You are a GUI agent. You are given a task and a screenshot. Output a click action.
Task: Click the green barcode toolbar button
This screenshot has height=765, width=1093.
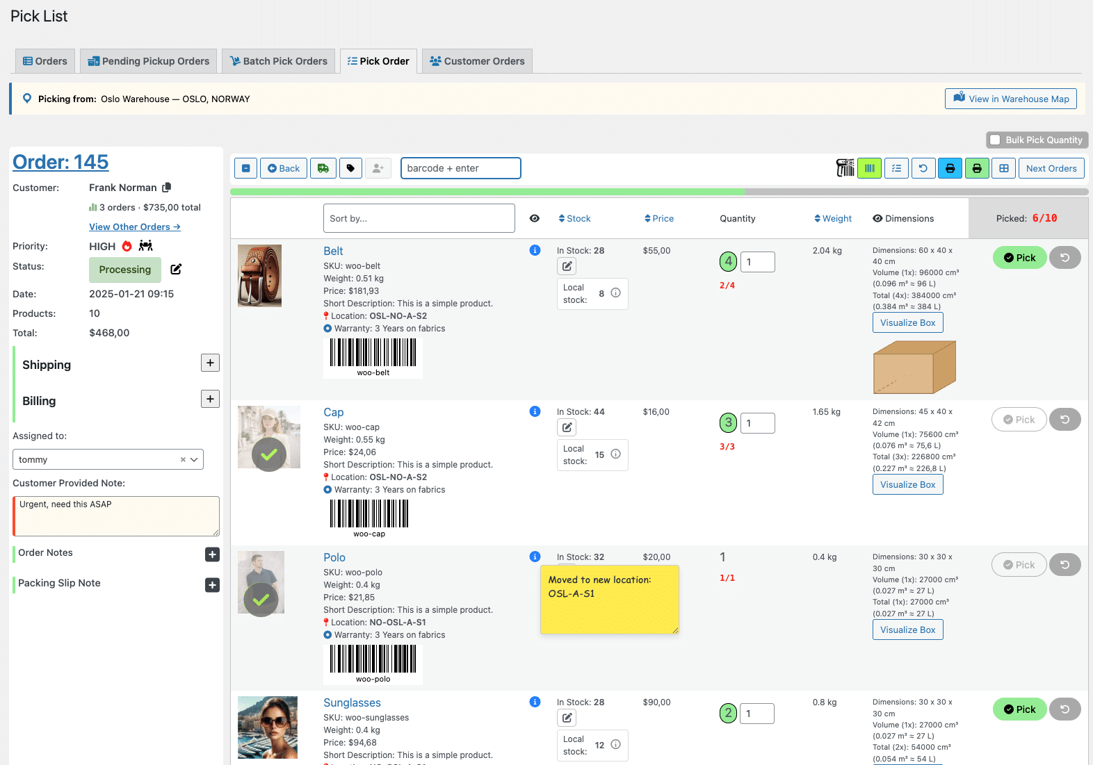pos(869,168)
